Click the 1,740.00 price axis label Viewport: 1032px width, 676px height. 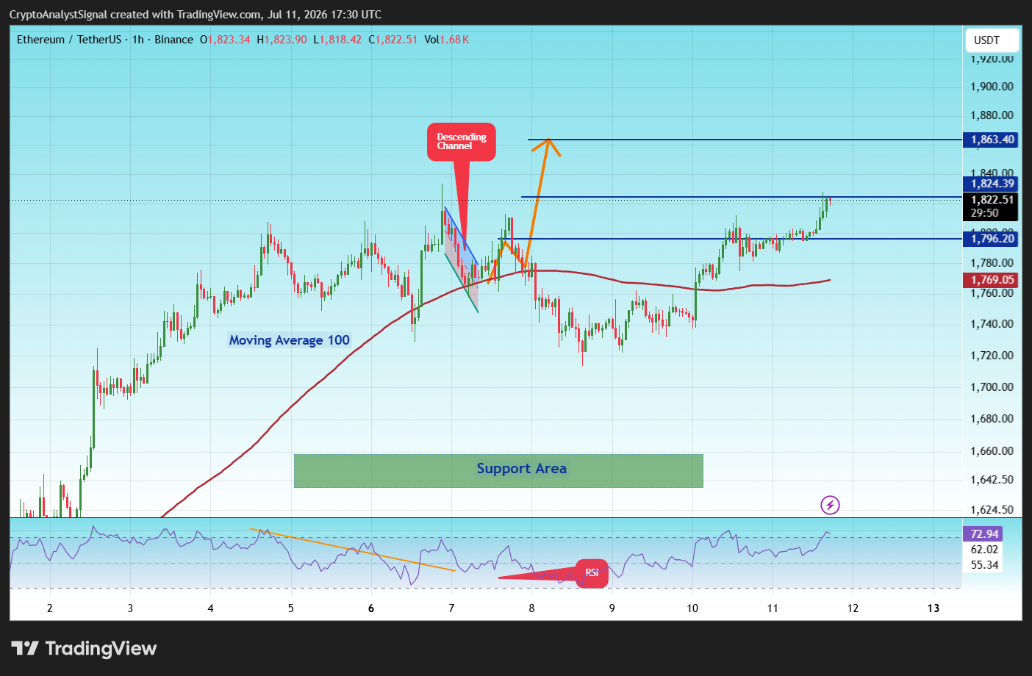point(992,324)
